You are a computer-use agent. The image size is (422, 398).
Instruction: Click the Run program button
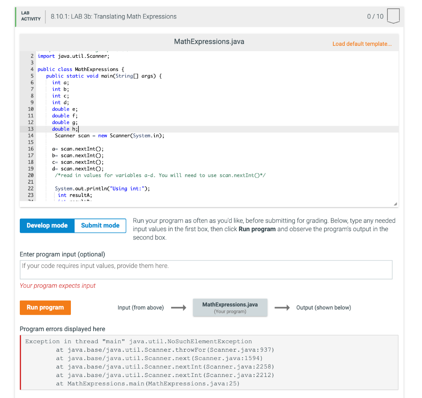click(x=45, y=307)
